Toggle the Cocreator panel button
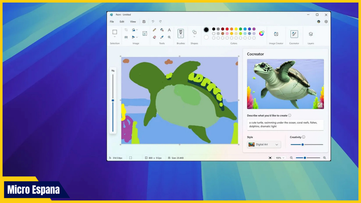Viewport: 361px width, 203px height. [x=294, y=34]
